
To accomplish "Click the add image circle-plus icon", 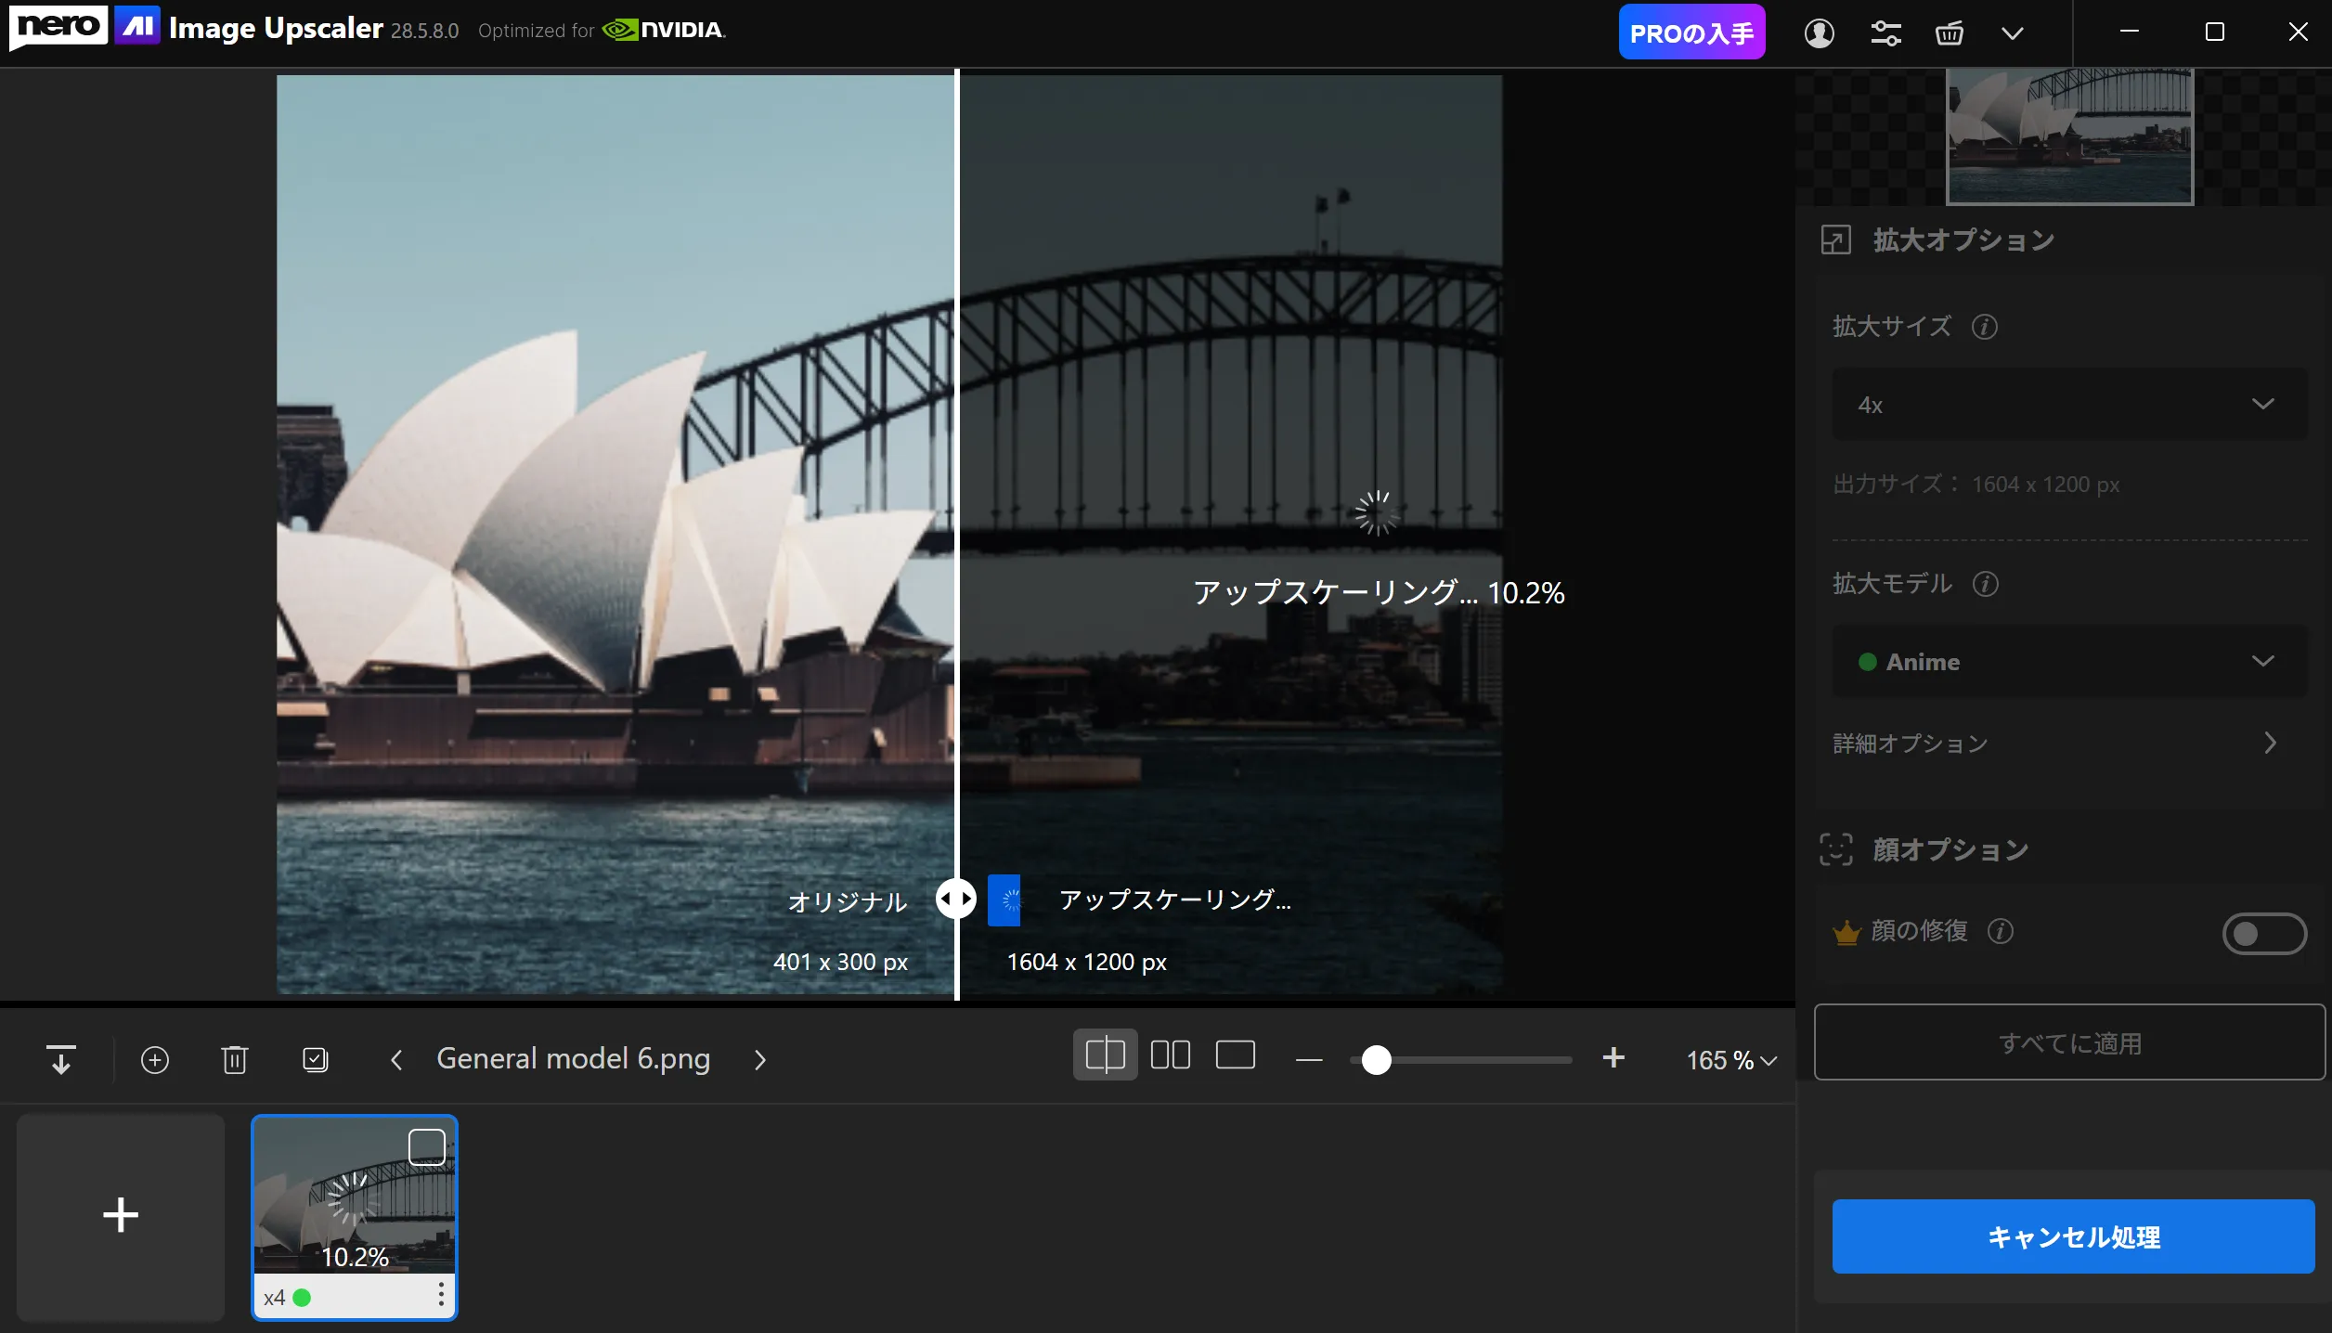I will (x=155, y=1059).
